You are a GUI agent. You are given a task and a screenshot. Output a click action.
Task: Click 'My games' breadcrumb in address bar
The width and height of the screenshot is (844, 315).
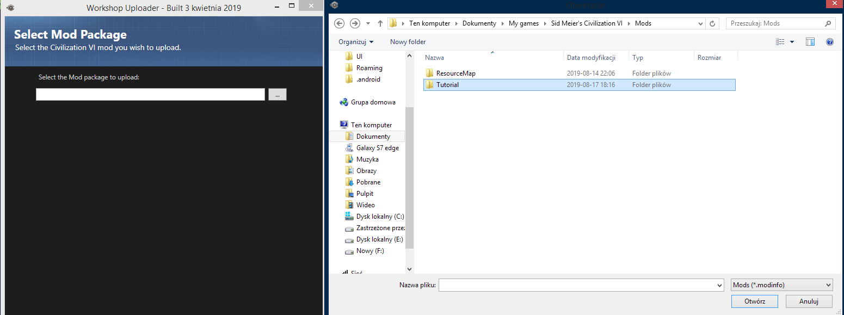coord(523,23)
